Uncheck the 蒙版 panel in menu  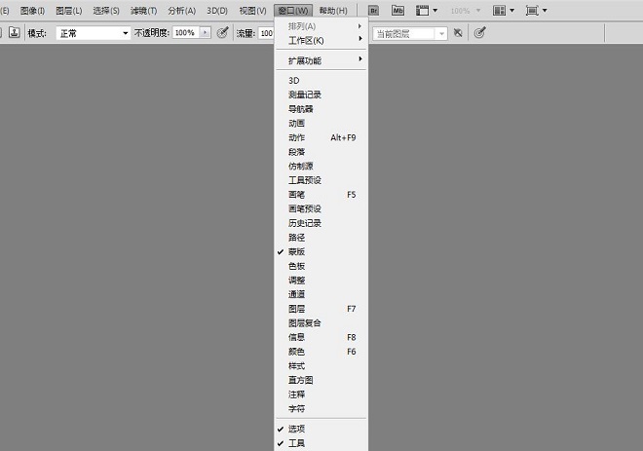pyautogui.click(x=296, y=251)
